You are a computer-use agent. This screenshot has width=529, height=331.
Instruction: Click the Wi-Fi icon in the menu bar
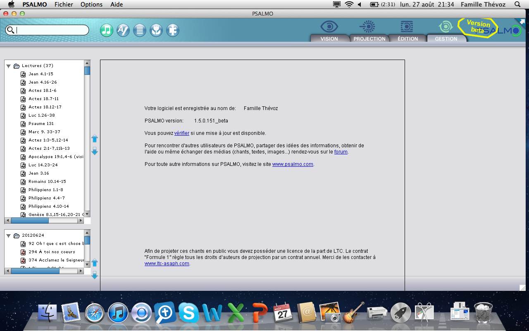[x=349, y=4]
